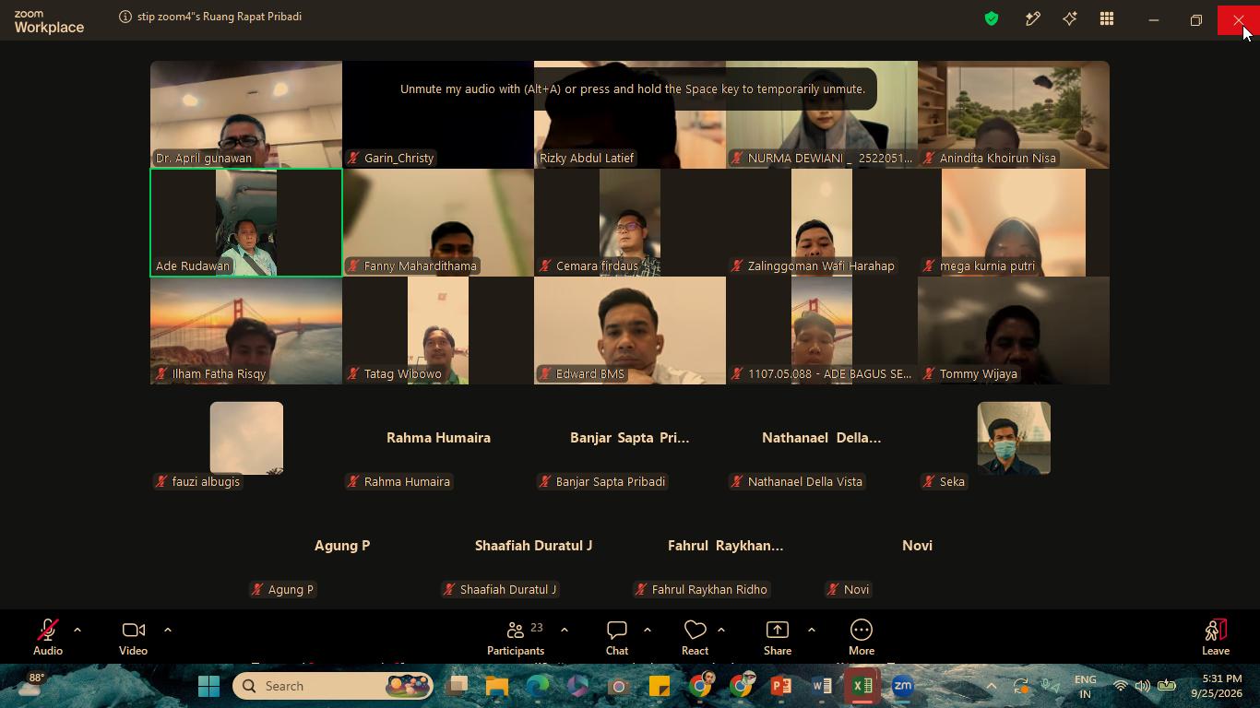1260x708 pixels.
Task: Open the More options menu
Action: tap(862, 637)
